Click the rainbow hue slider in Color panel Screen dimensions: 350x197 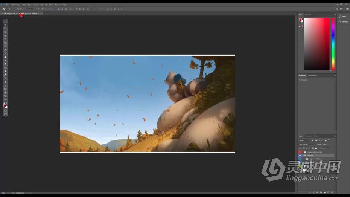tap(333, 44)
